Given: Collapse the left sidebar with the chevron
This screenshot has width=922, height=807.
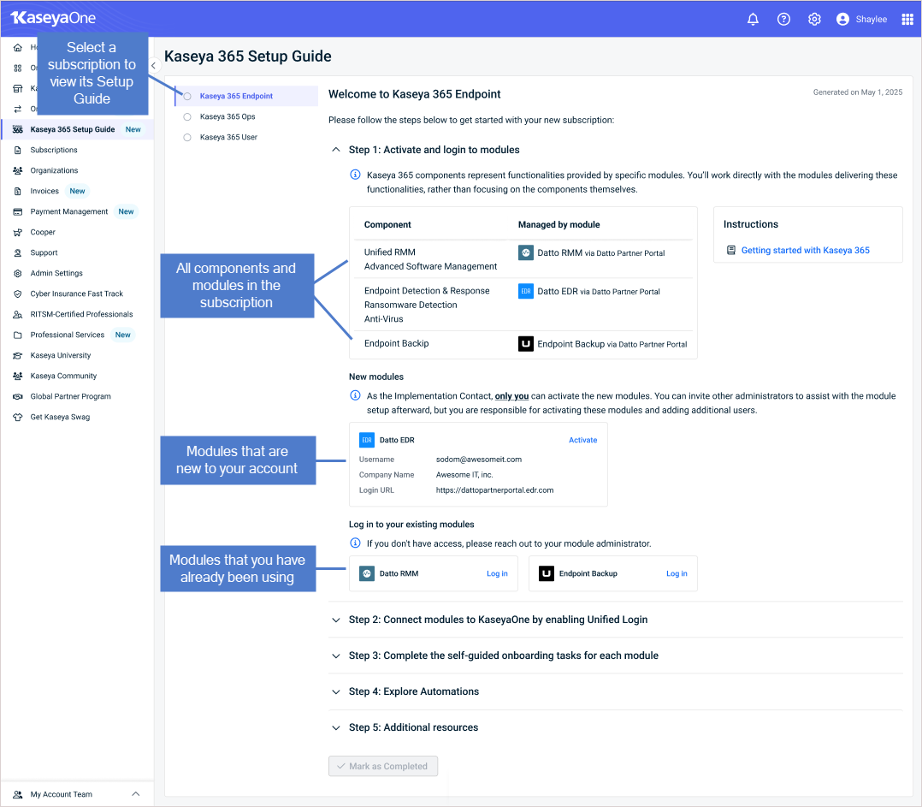Looking at the screenshot, I should [x=153, y=66].
